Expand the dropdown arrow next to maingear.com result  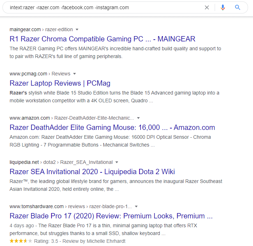[x=77, y=30]
